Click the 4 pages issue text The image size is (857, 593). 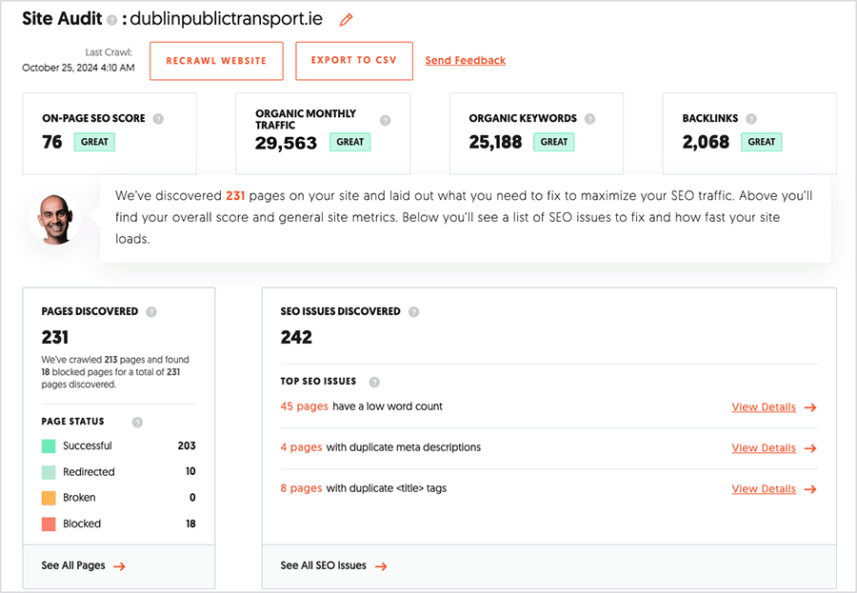coord(301,447)
